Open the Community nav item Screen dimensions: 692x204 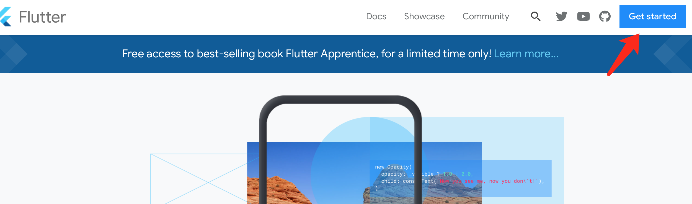tap(486, 17)
